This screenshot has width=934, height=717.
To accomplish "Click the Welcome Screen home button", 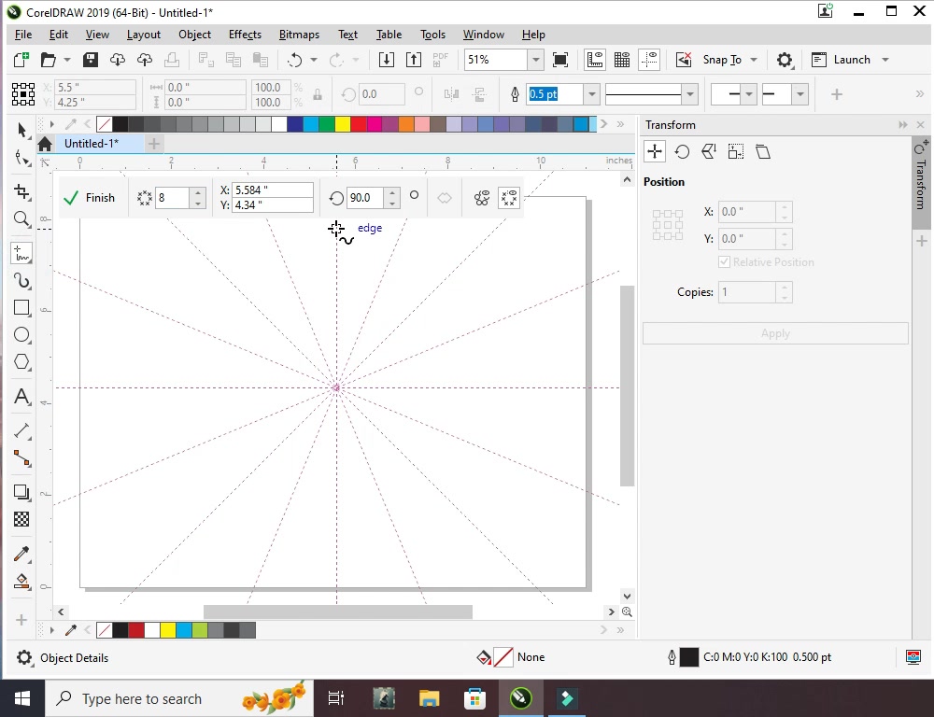I will pos(45,144).
